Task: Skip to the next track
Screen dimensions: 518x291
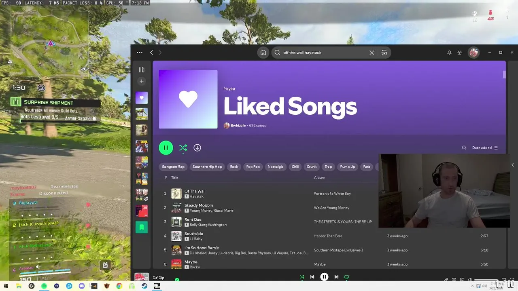Action: 336,277
